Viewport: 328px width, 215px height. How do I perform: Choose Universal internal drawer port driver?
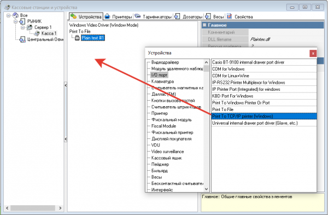[x=264, y=123]
